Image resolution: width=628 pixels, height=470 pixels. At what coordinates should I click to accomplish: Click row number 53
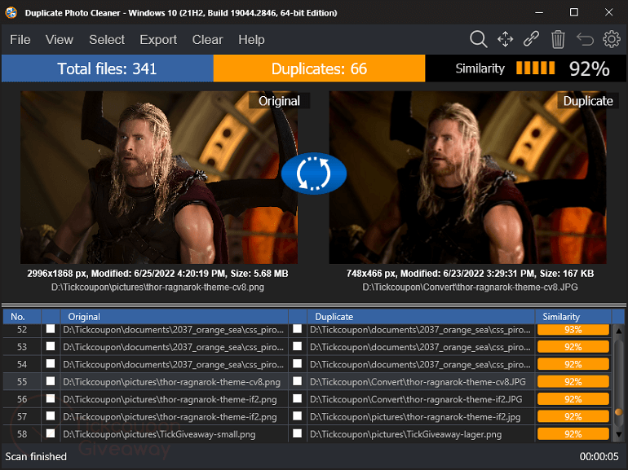22,347
